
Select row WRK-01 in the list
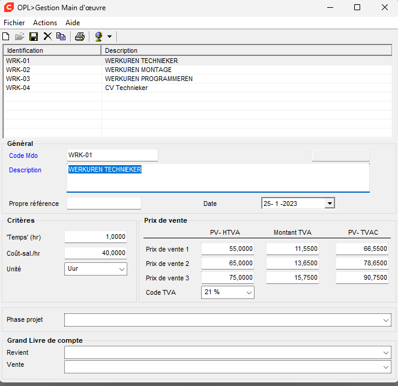point(197,61)
